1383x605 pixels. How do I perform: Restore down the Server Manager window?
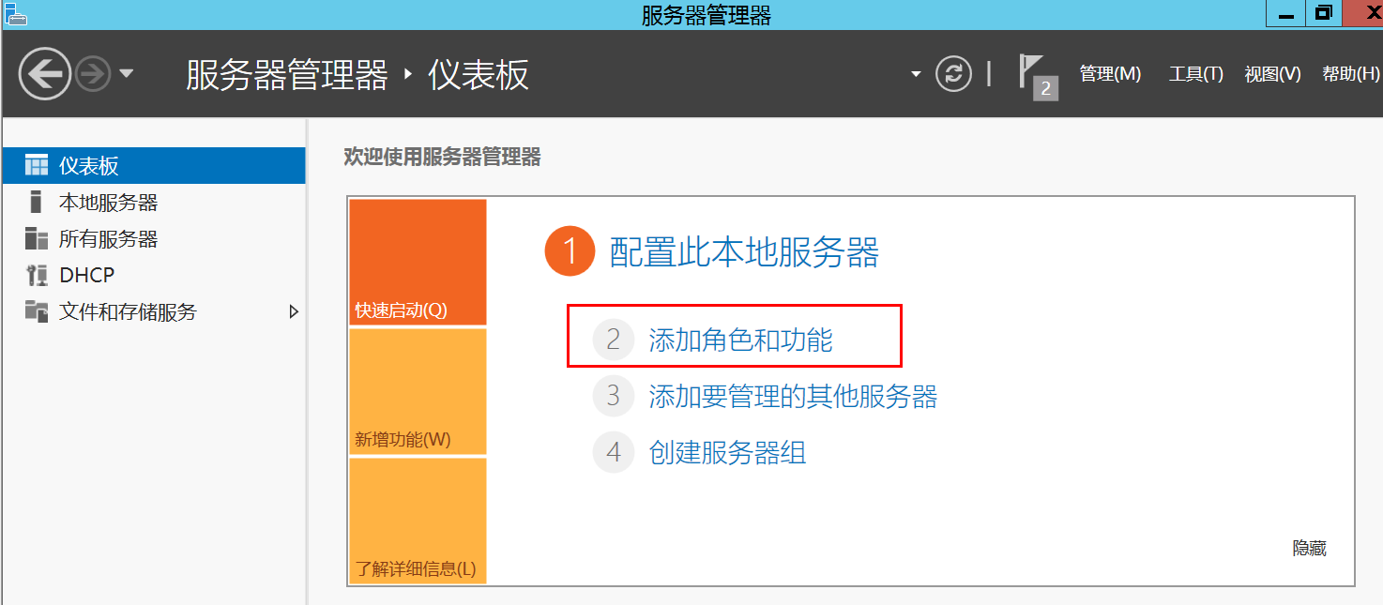(x=1323, y=13)
